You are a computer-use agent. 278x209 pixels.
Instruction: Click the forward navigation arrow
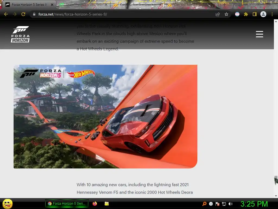[x=15, y=14]
